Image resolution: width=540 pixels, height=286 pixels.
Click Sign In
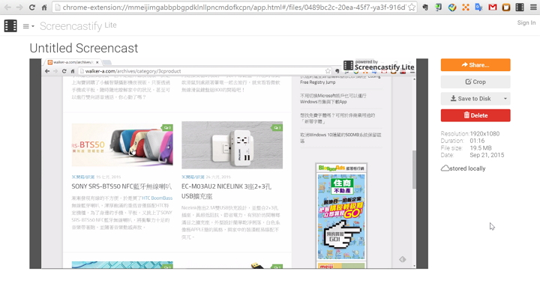[x=526, y=22]
